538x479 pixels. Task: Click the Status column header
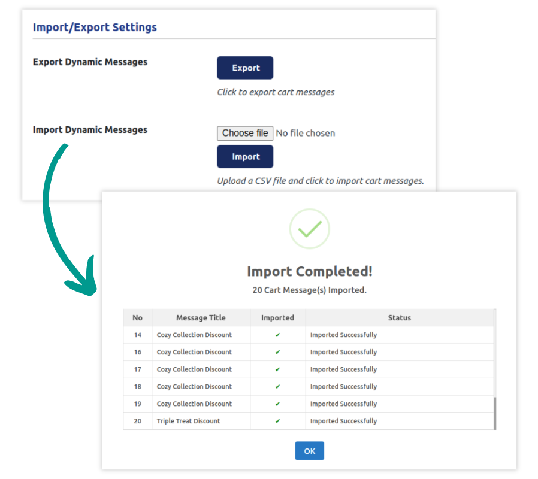(x=399, y=318)
